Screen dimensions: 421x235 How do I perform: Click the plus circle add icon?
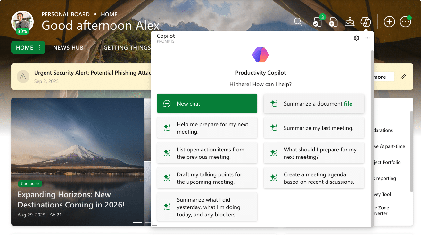pos(389,22)
